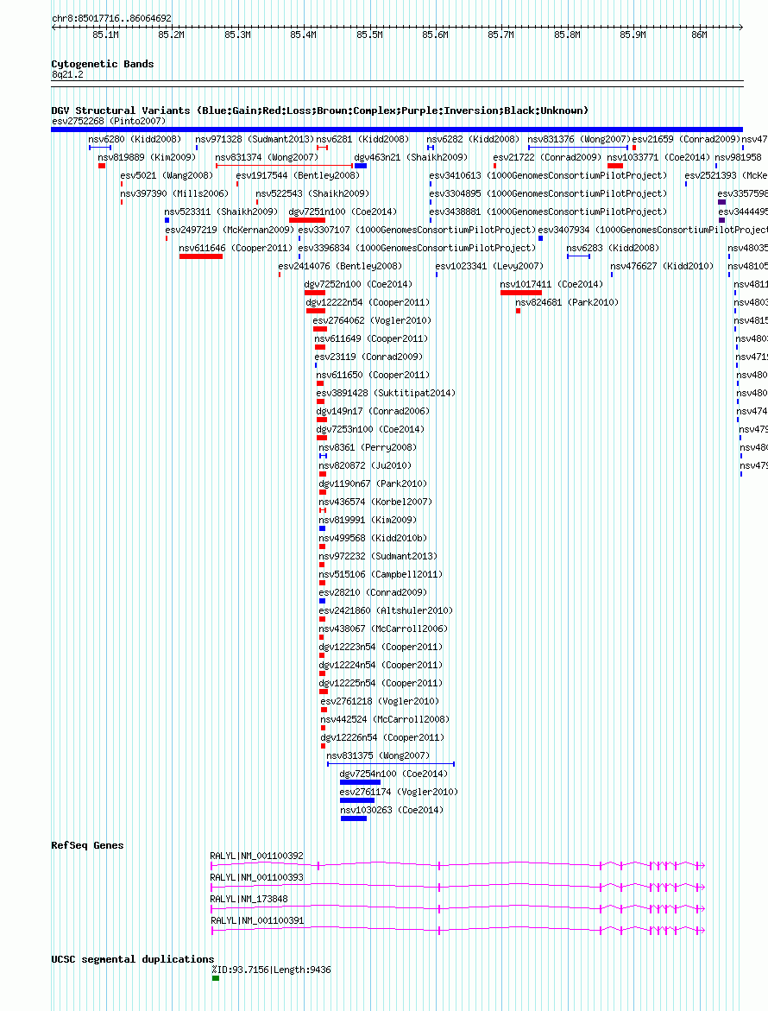Click the red dgv7251n100 loss bar
Viewport: 768px width, 1011px height.
[x=306, y=220]
